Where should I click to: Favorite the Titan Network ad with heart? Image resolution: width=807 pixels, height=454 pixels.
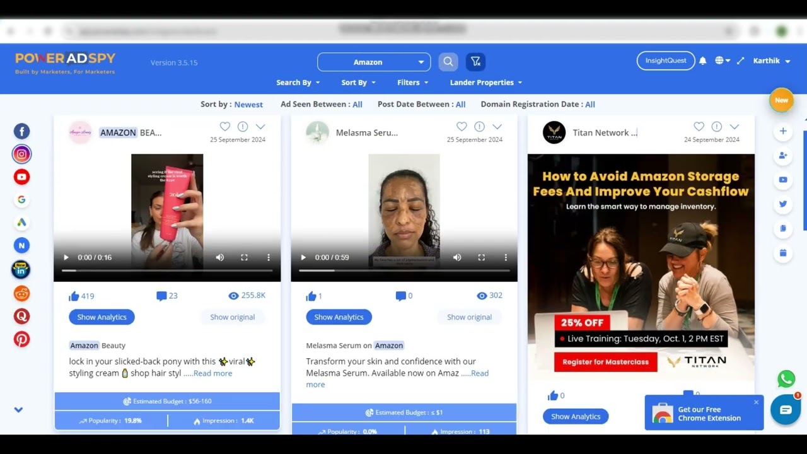699,126
